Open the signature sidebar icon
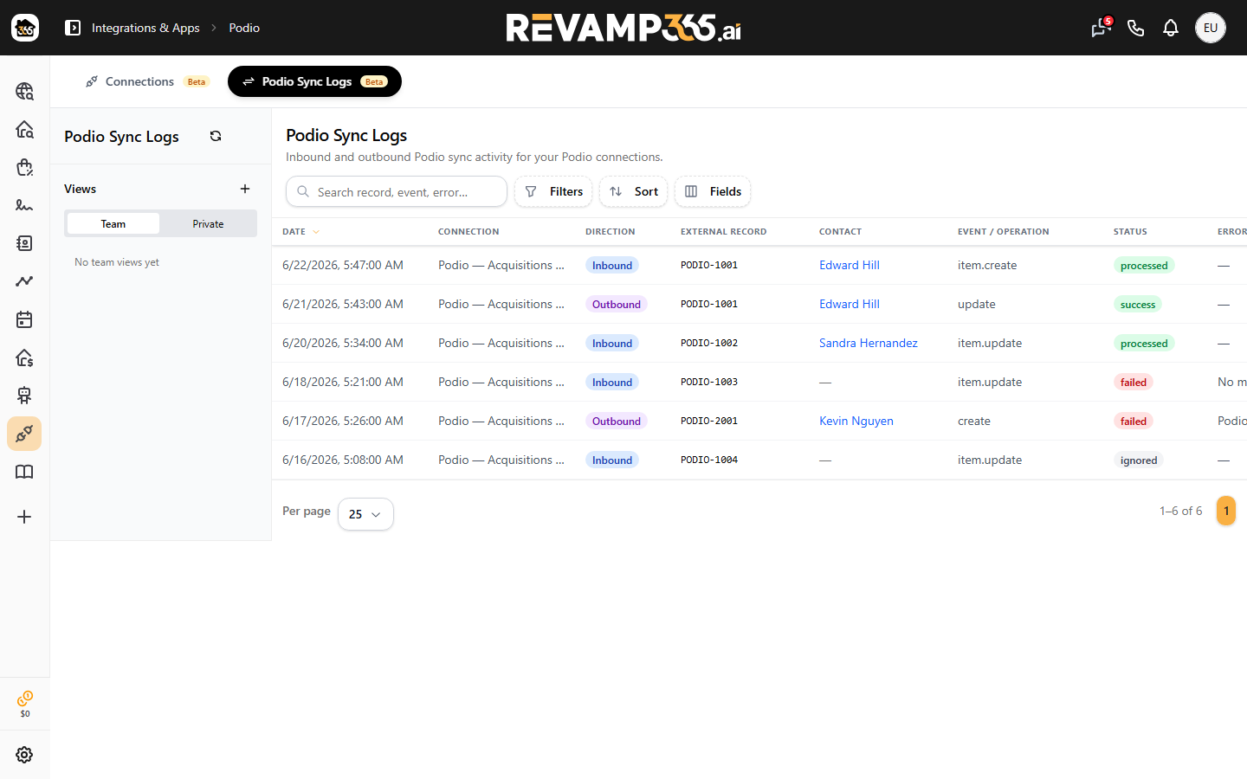1247x779 pixels. coord(24,205)
